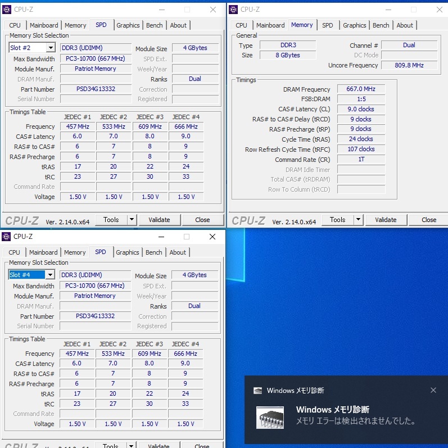Click JEDEC #4 666 MHz in Slot #2 window

click(x=186, y=126)
